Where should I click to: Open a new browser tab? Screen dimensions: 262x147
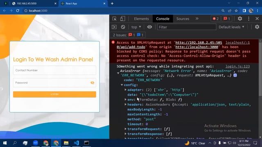[x=112, y=4]
